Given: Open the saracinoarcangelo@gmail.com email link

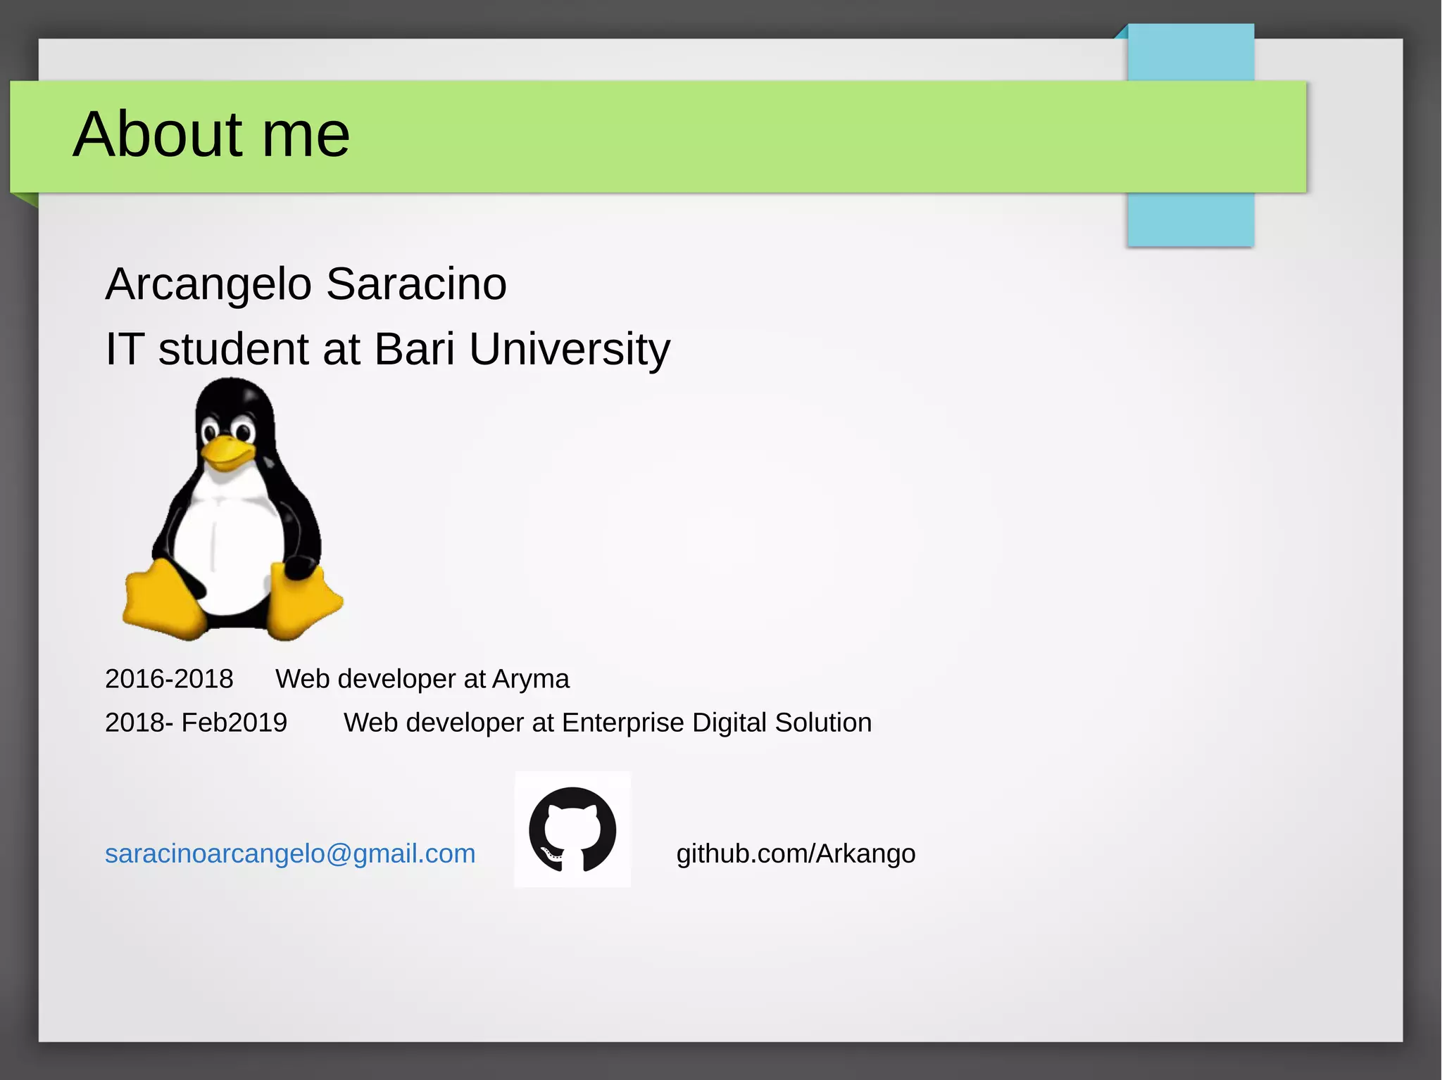Looking at the screenshot, I should (290, 853).
